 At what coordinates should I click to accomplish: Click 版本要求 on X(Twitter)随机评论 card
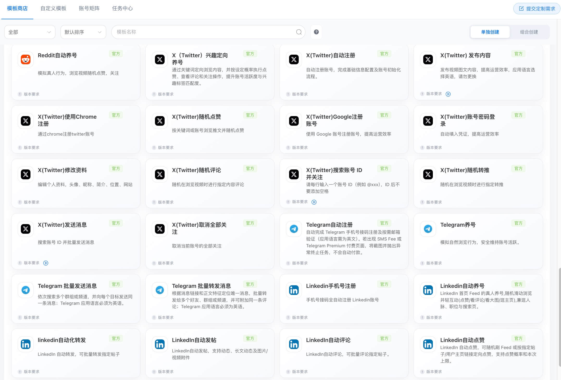tap(166, 202)
